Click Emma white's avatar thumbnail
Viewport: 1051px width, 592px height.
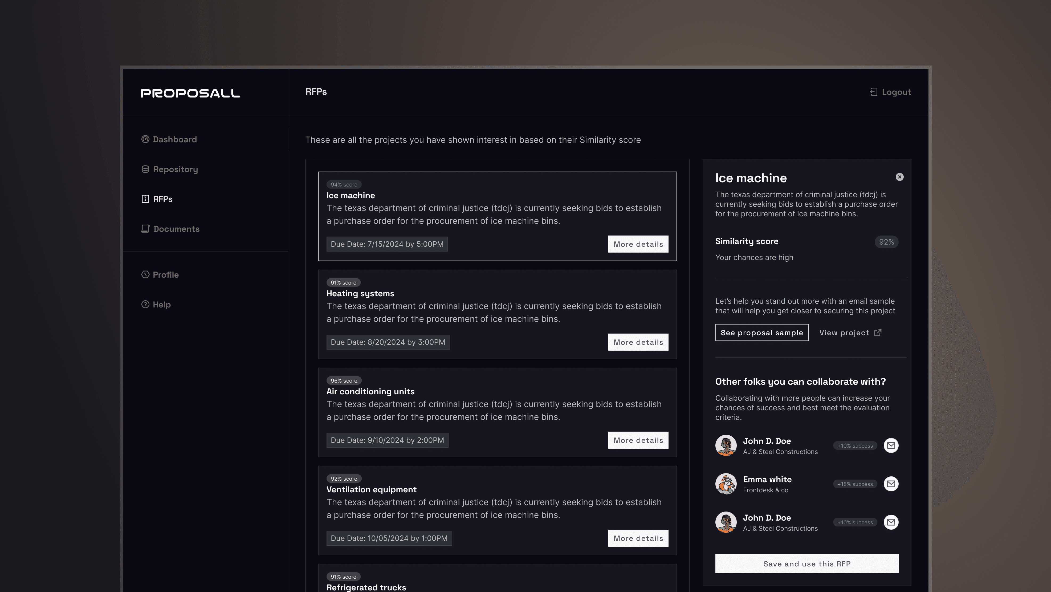click(726, 484)
